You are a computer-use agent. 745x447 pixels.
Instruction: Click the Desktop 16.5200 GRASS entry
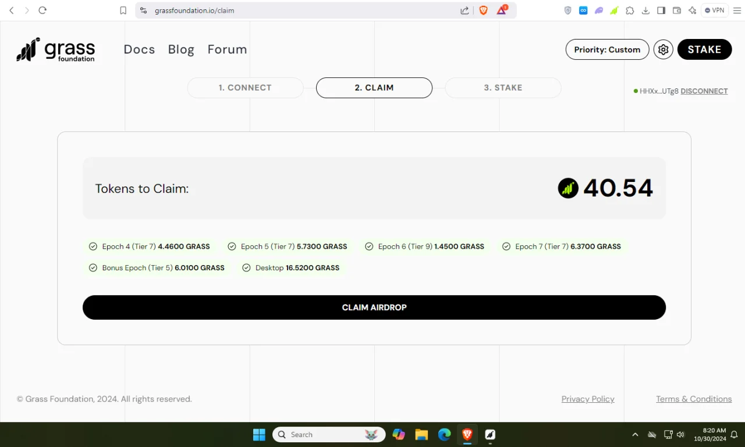coord(290,268)
